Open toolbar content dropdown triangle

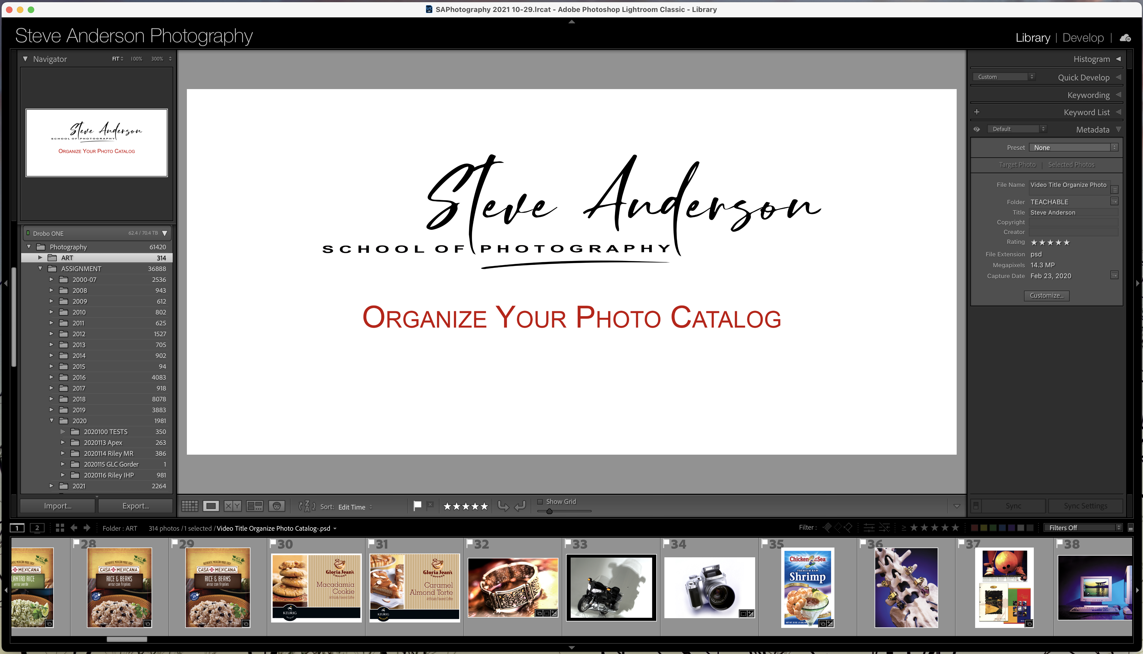[957, 506]
